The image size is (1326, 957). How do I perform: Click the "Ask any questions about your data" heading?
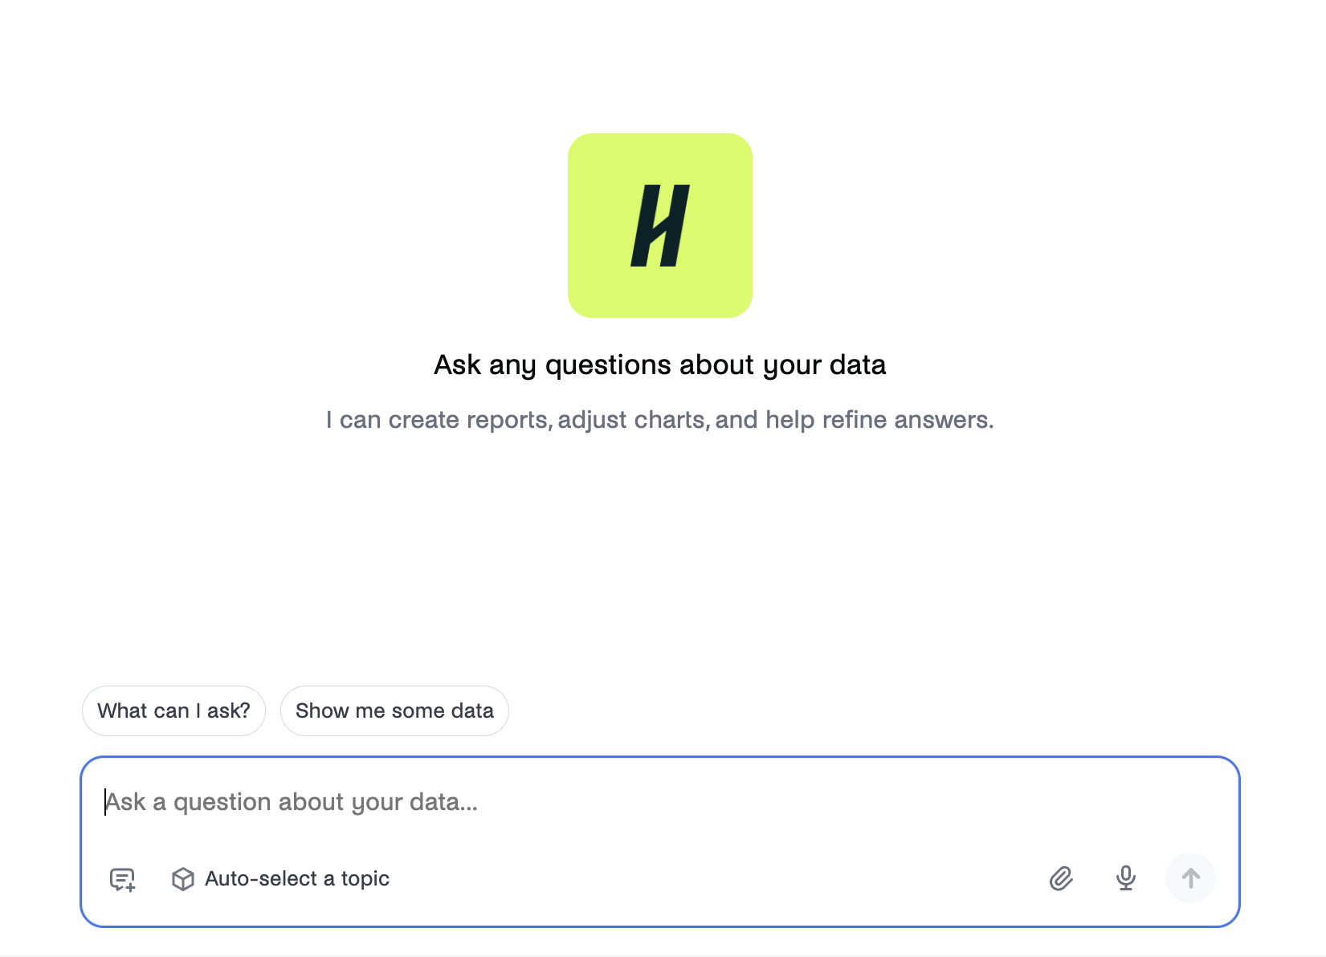tap(660, 365)
